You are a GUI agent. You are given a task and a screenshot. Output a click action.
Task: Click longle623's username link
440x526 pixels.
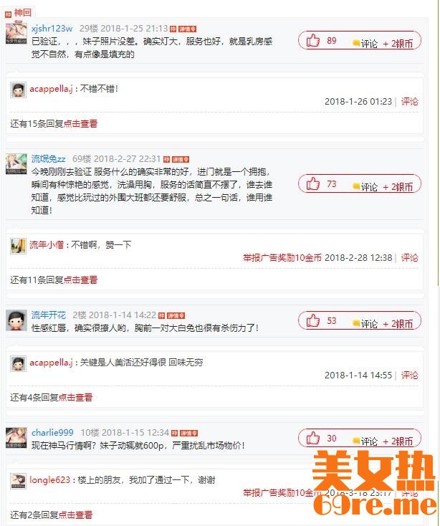(49, 480)
